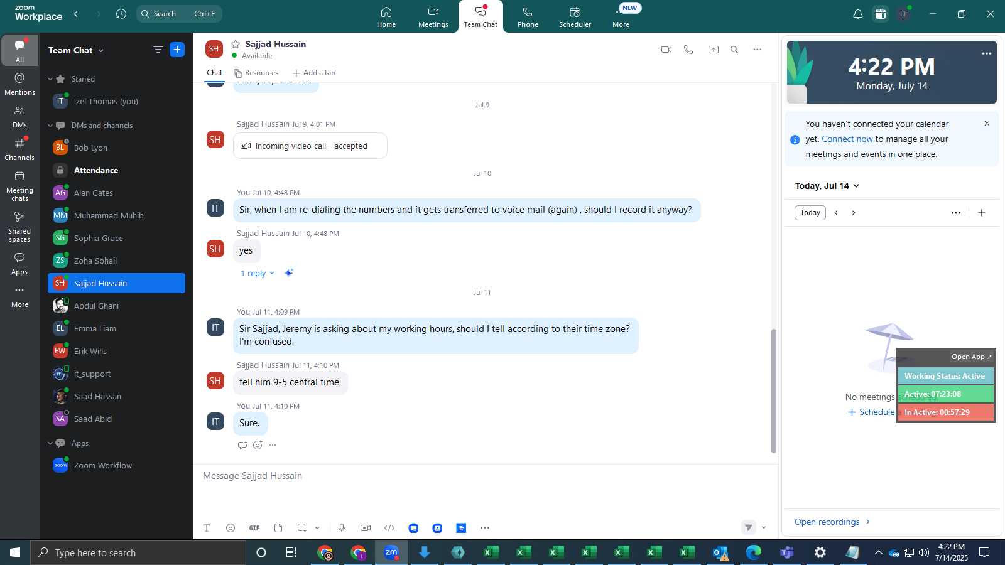This screenshot has width=1005, height=565.
Task: Toggle the calendar panel icon
Action: tap(881, 14)
